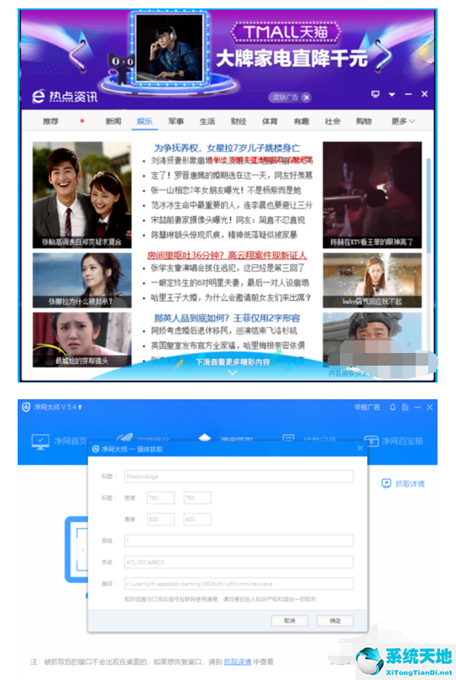
Task: Open article 一眼定终生的6对明星夫妻
Action: (x=230, y=282)
